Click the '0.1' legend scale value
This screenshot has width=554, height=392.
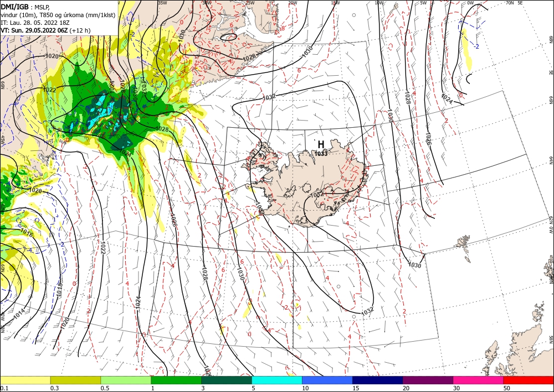pos(4,388)
